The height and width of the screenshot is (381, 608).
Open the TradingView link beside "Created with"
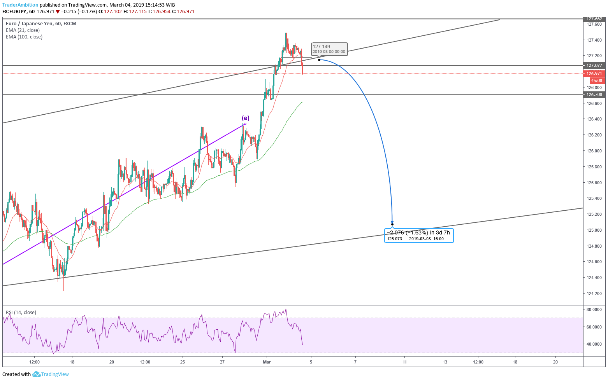click(x=55, y=374)
